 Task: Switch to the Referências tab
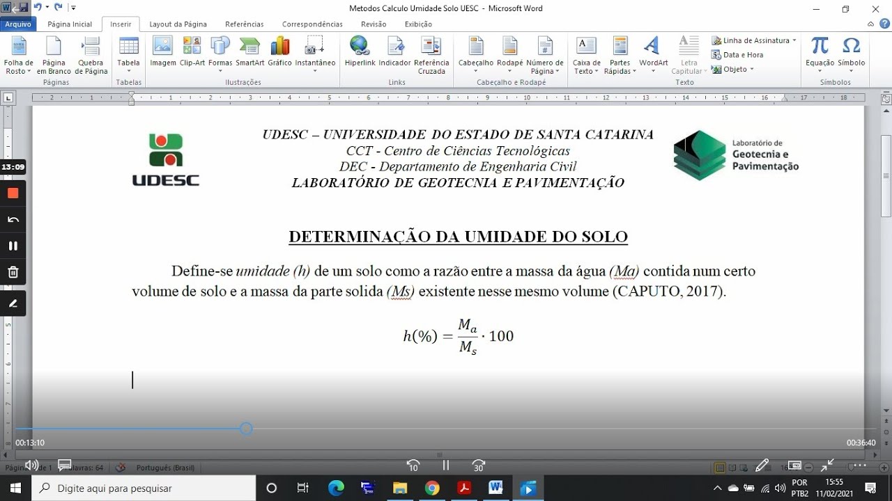[245, 24]
